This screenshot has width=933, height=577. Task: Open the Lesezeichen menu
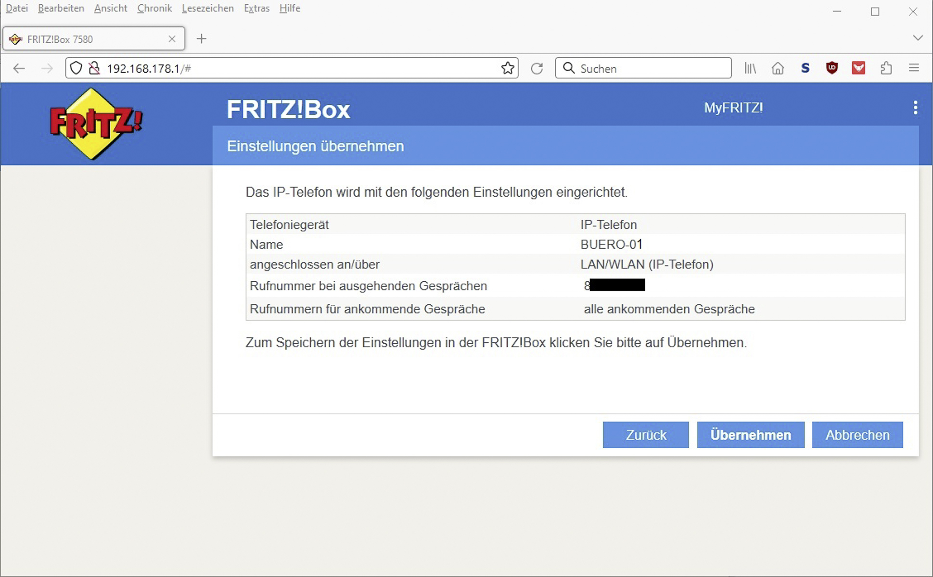pos(208,8)
